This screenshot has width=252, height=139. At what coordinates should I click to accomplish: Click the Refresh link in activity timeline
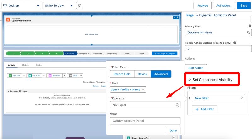(95, 86)
